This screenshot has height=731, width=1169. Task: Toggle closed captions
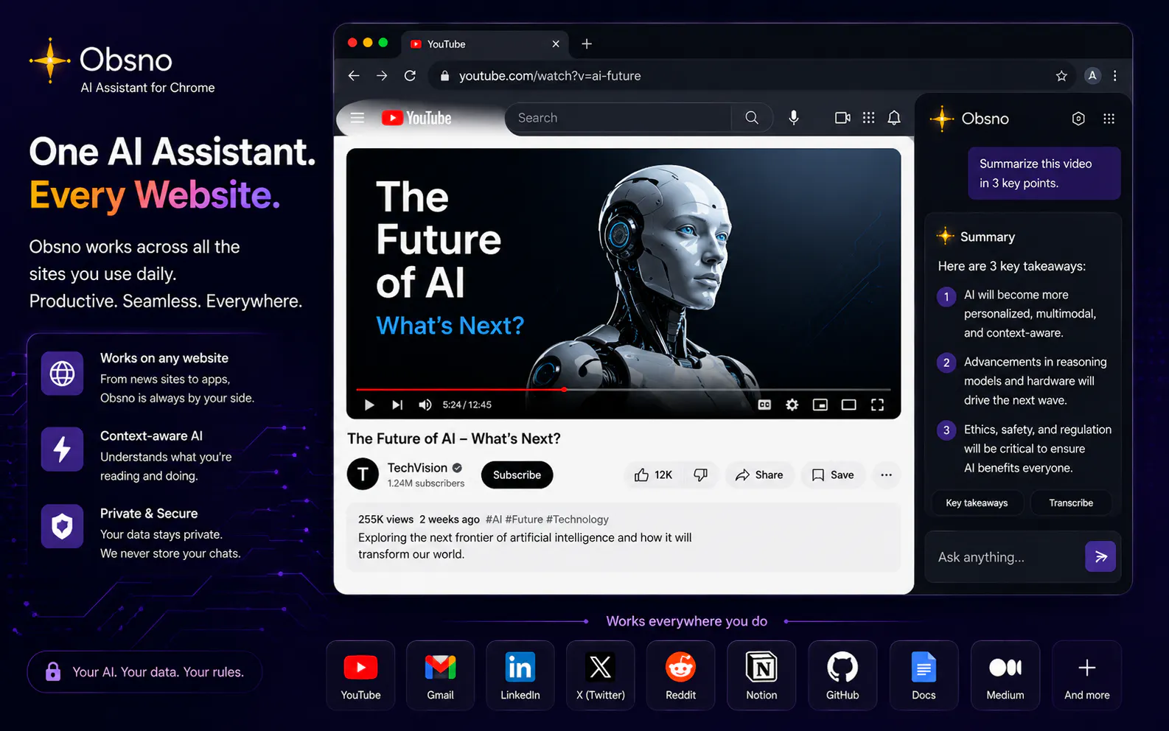[x=764, y=405]
